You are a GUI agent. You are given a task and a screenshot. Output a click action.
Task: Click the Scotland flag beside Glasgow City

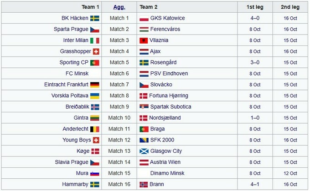pyautogui.click(x=144, y=151)
